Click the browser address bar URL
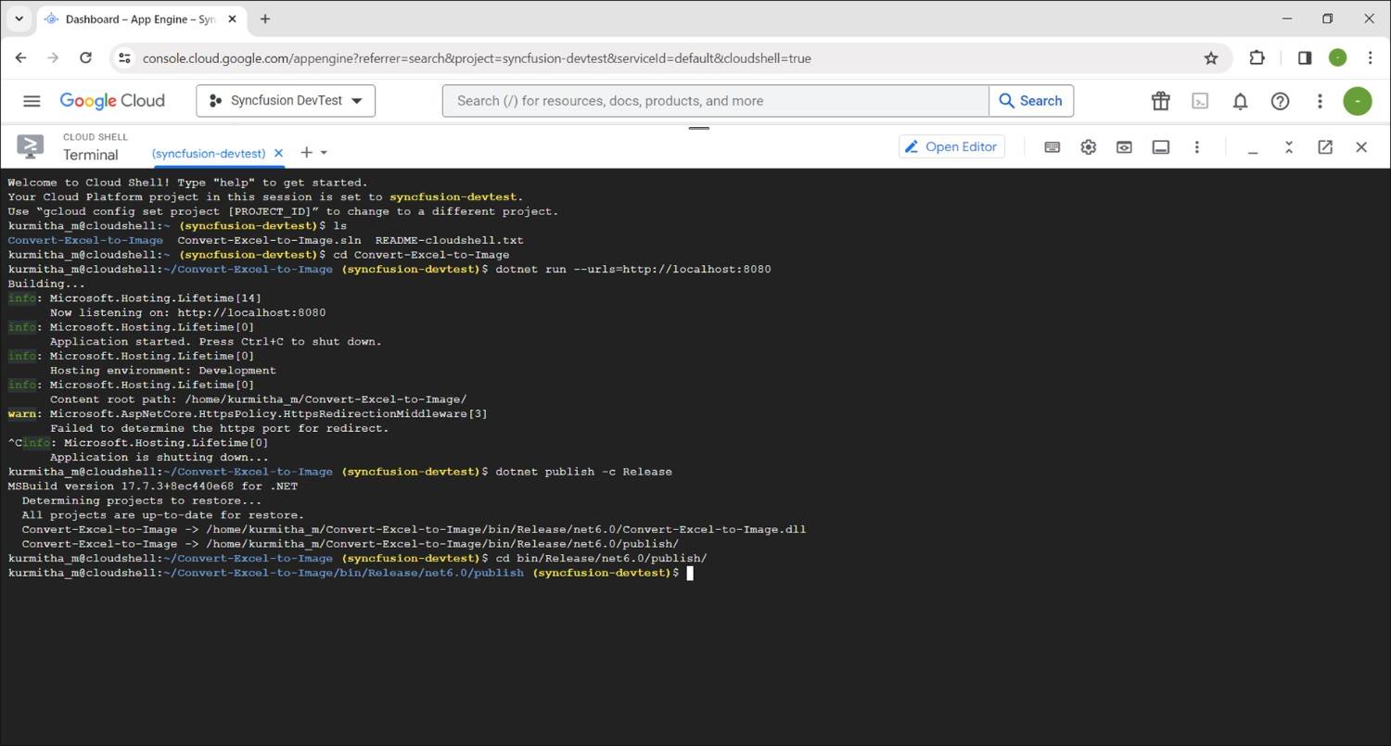Viewport: 1391px width, 746px height. click(477, 58)
